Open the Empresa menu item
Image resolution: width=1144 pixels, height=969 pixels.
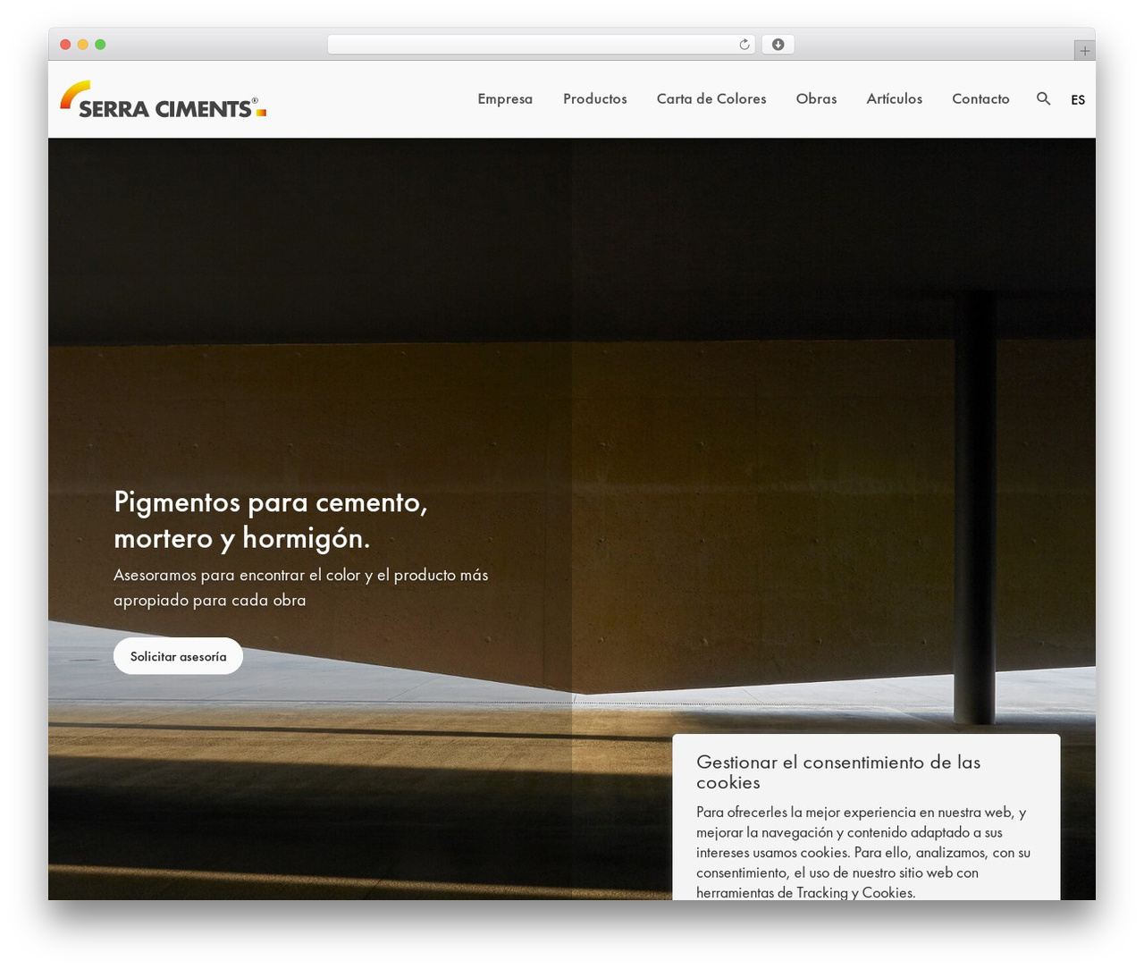pos(505,99)
